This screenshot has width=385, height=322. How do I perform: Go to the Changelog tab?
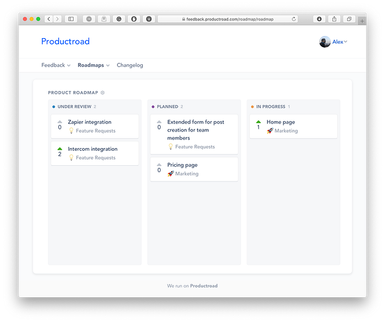pyautogui.click(x=130, y=65)
